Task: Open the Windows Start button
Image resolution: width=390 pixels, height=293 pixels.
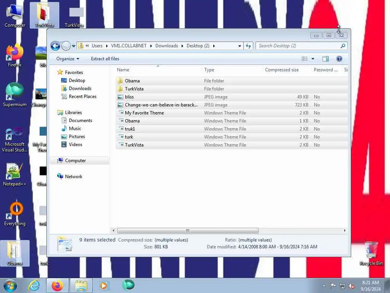Action: coord(10,285)
